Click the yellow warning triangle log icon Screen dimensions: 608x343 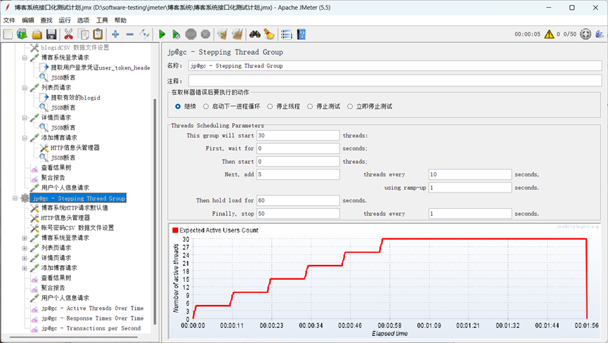(x=549, y=34)
